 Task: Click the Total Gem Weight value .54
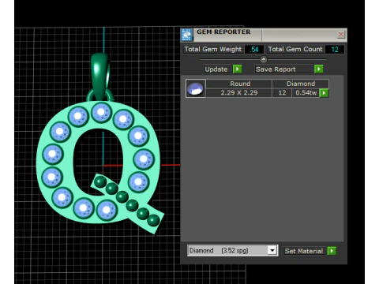click(254, 50)
